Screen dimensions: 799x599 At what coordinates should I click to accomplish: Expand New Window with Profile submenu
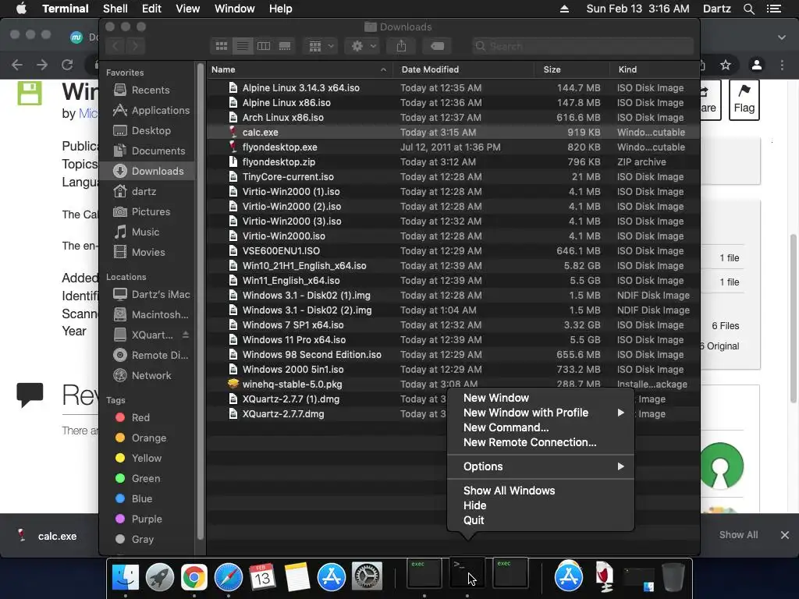541,413
